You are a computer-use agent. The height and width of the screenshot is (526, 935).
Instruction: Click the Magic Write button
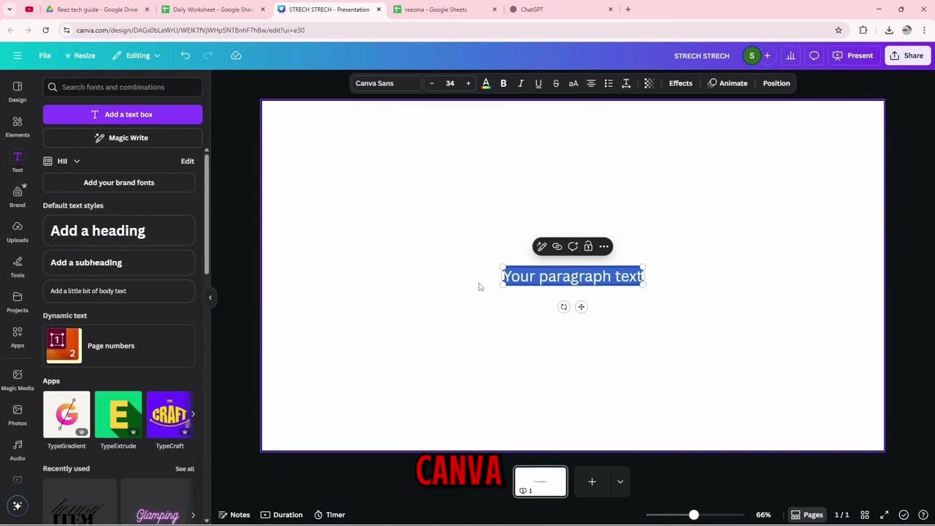click(x=123, y=137)
